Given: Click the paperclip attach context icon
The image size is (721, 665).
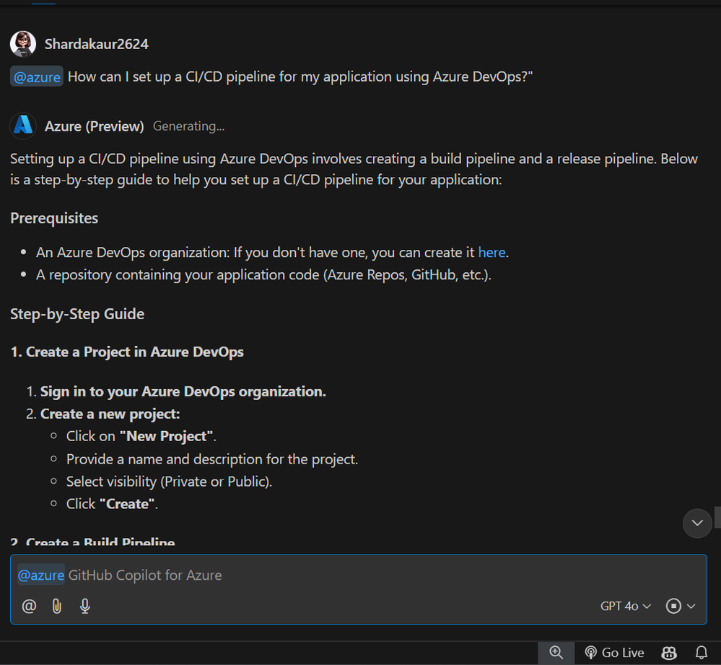Looking at the screenshot, I should tap(57, 606).
